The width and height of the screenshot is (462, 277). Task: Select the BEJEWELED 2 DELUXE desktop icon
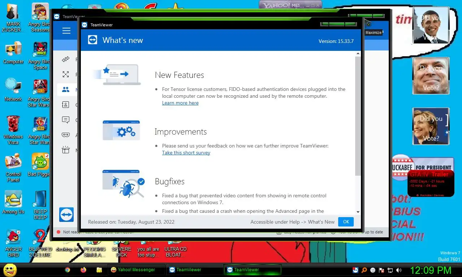40,243
